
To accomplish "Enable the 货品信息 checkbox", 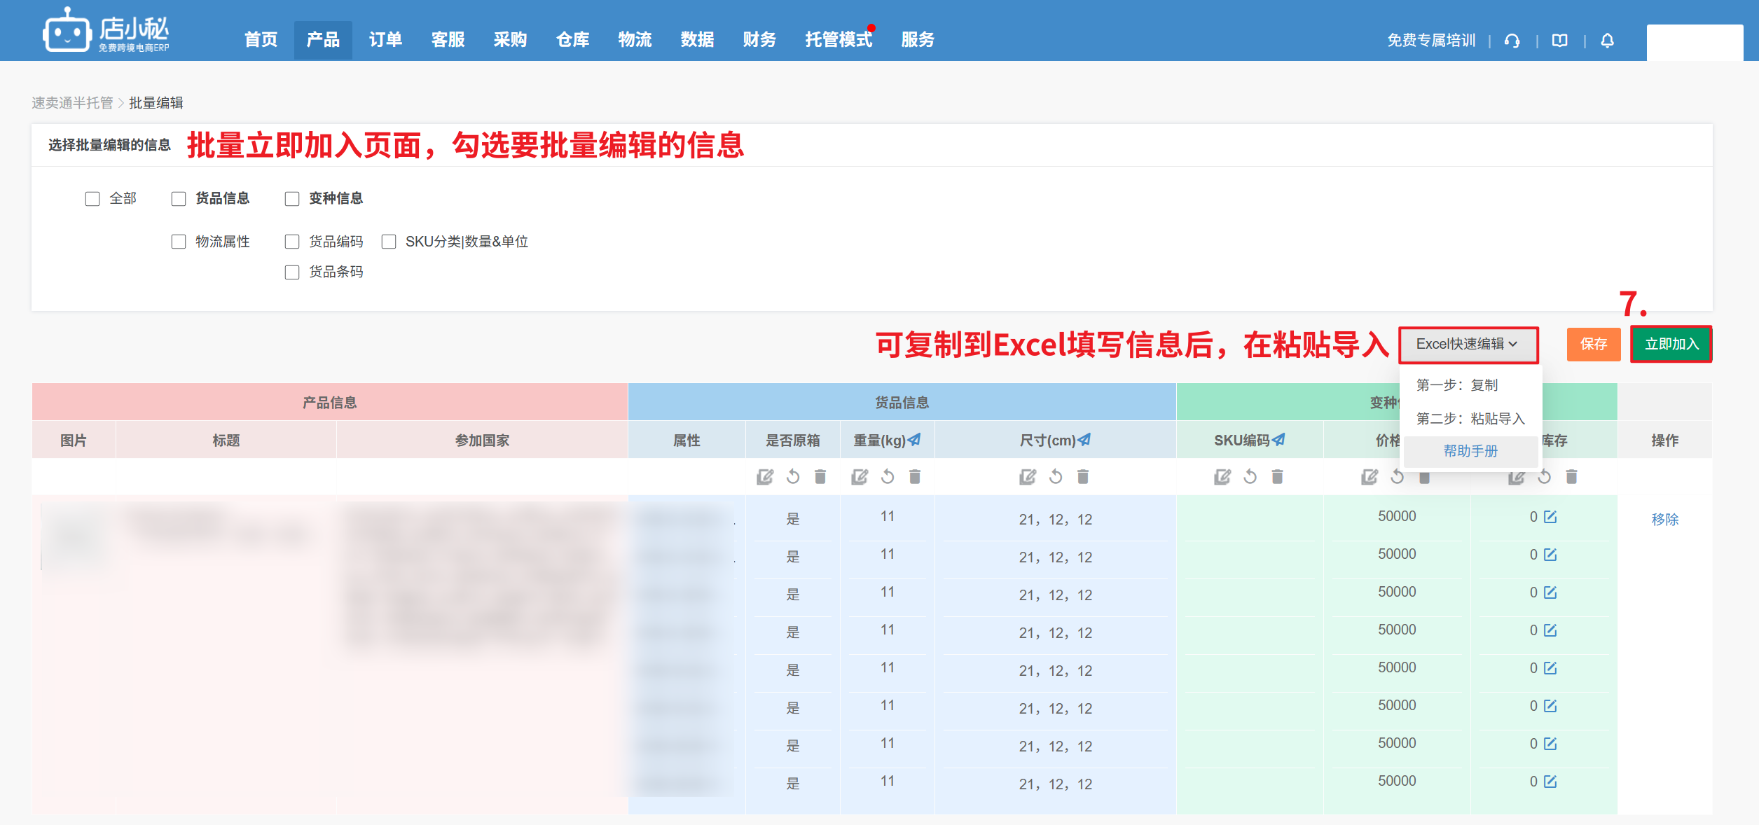I will click(179, 199).
